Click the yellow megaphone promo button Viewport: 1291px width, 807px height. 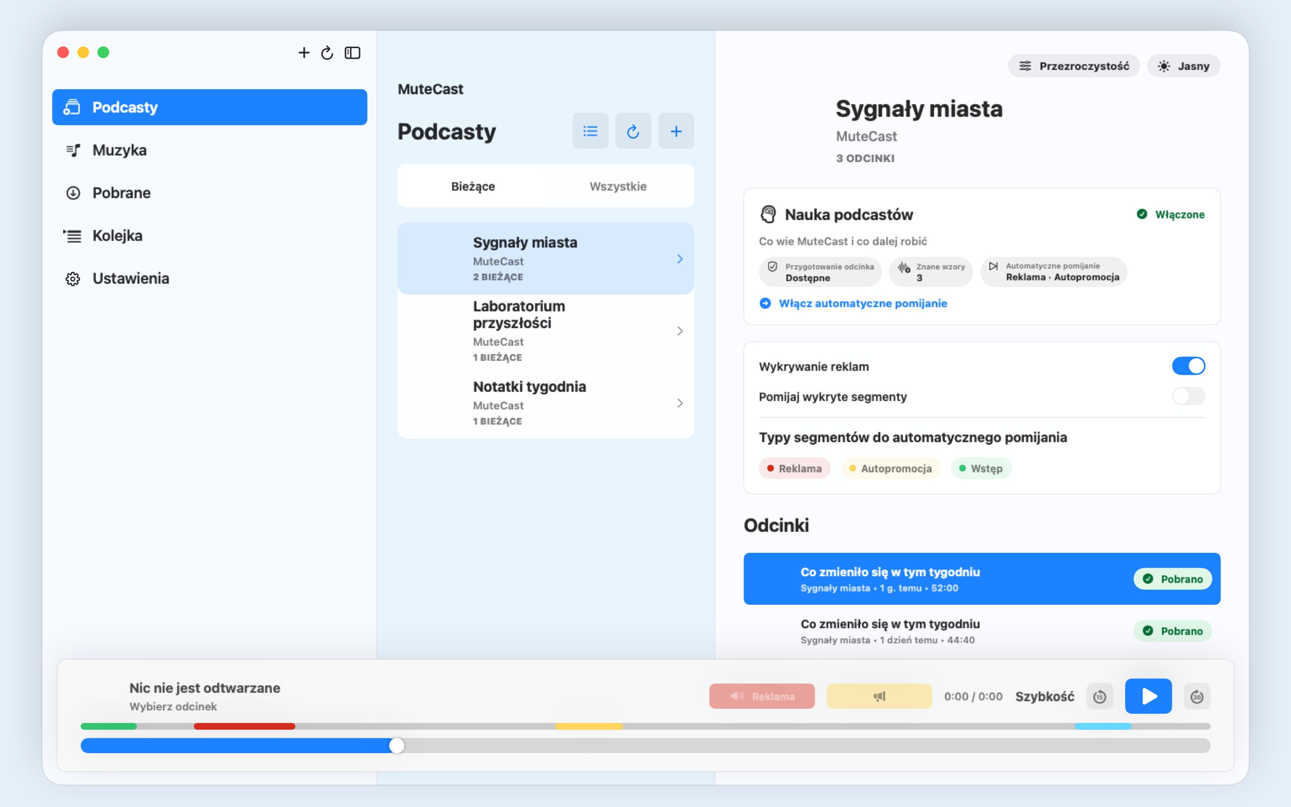coord(879,697)
